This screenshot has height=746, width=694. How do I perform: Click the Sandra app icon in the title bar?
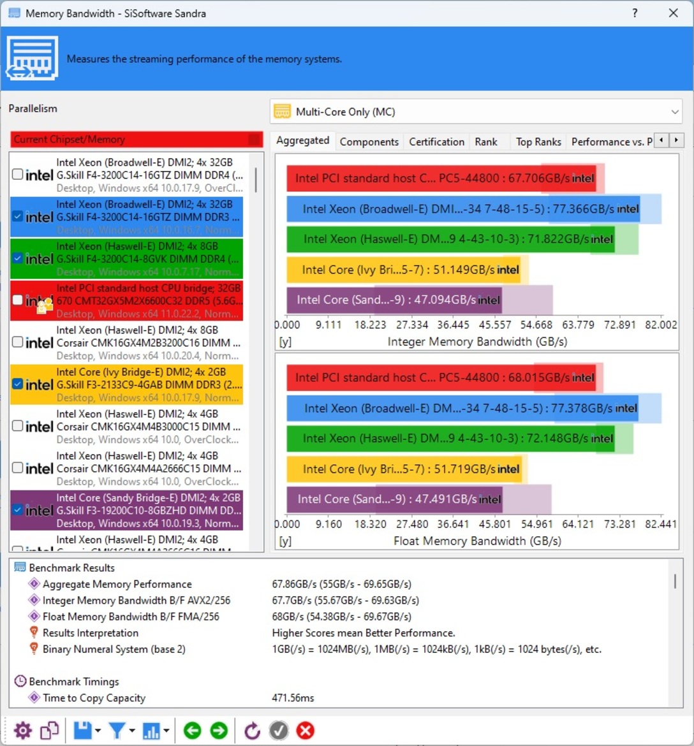tap(14, 13)
